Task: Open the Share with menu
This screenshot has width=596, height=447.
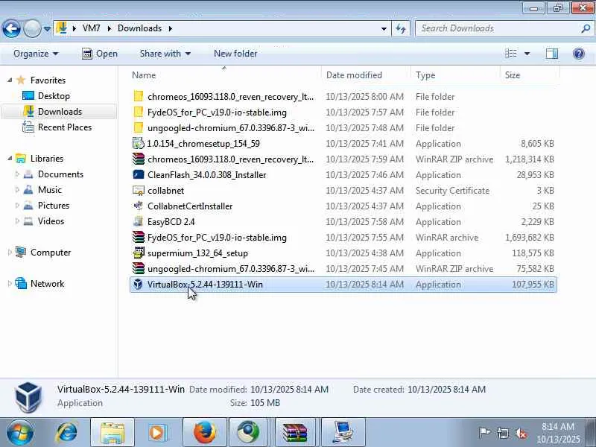Action: tap(165, 54)
